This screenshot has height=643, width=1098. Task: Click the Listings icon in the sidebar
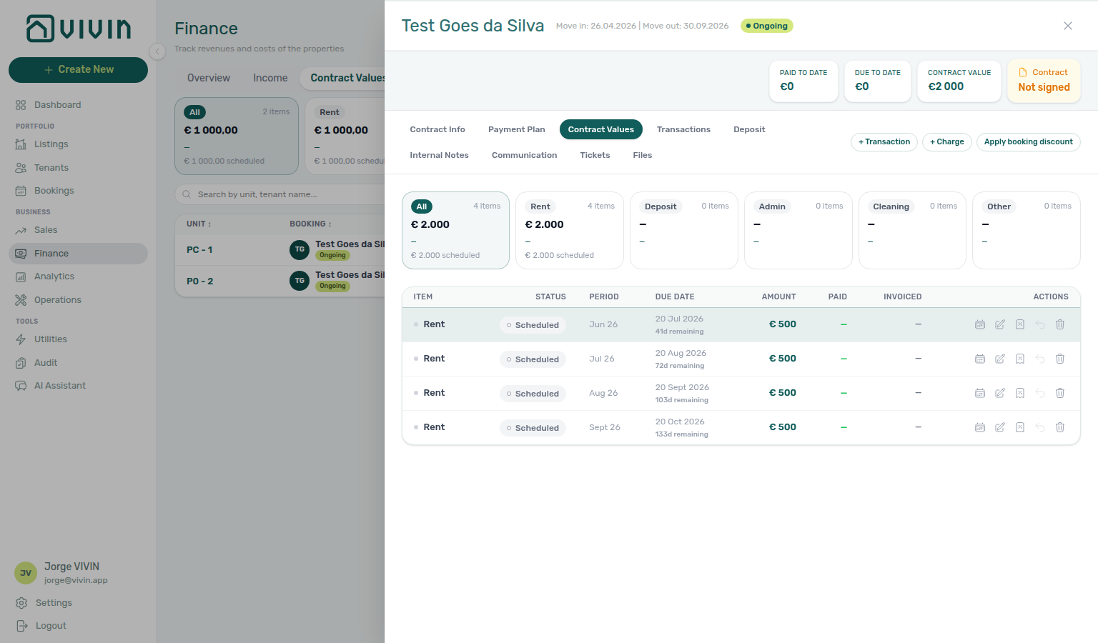pyautogui.click(x=21, y=144)
